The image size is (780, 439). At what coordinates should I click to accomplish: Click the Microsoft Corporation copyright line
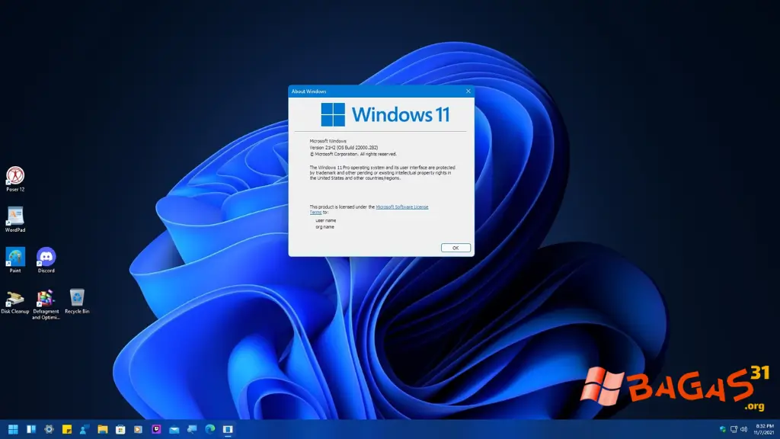click(353, 154)
